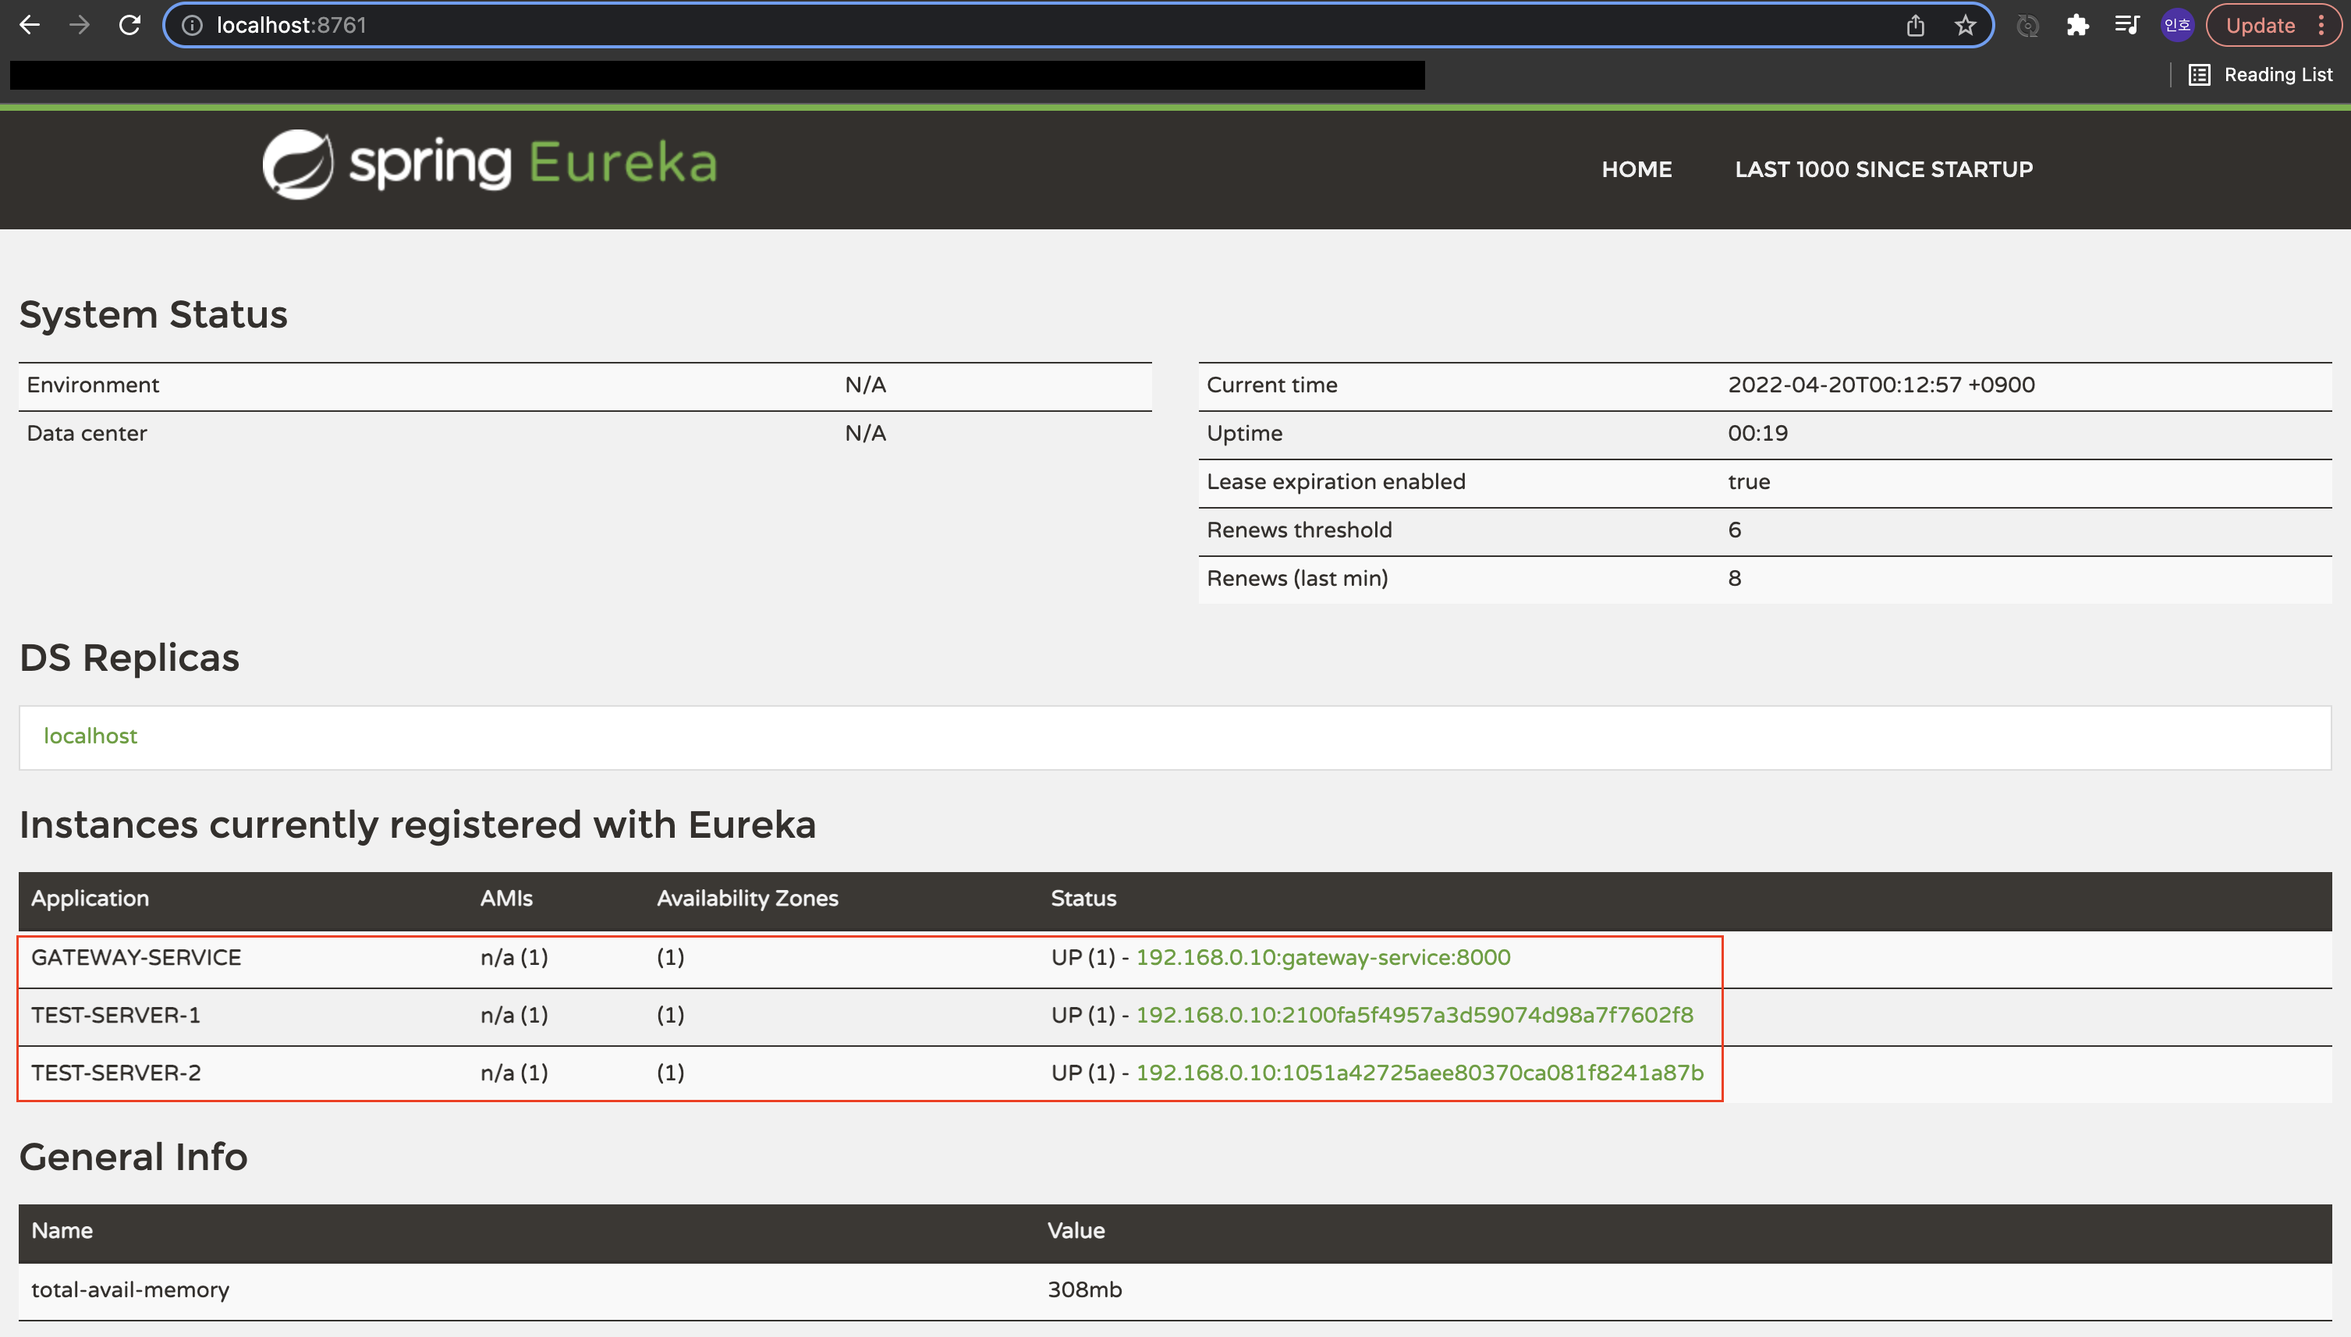Open the gateway-service:8000 instance link
The height and width of the screenshot is (1337, 2351).
[1323, 957]
